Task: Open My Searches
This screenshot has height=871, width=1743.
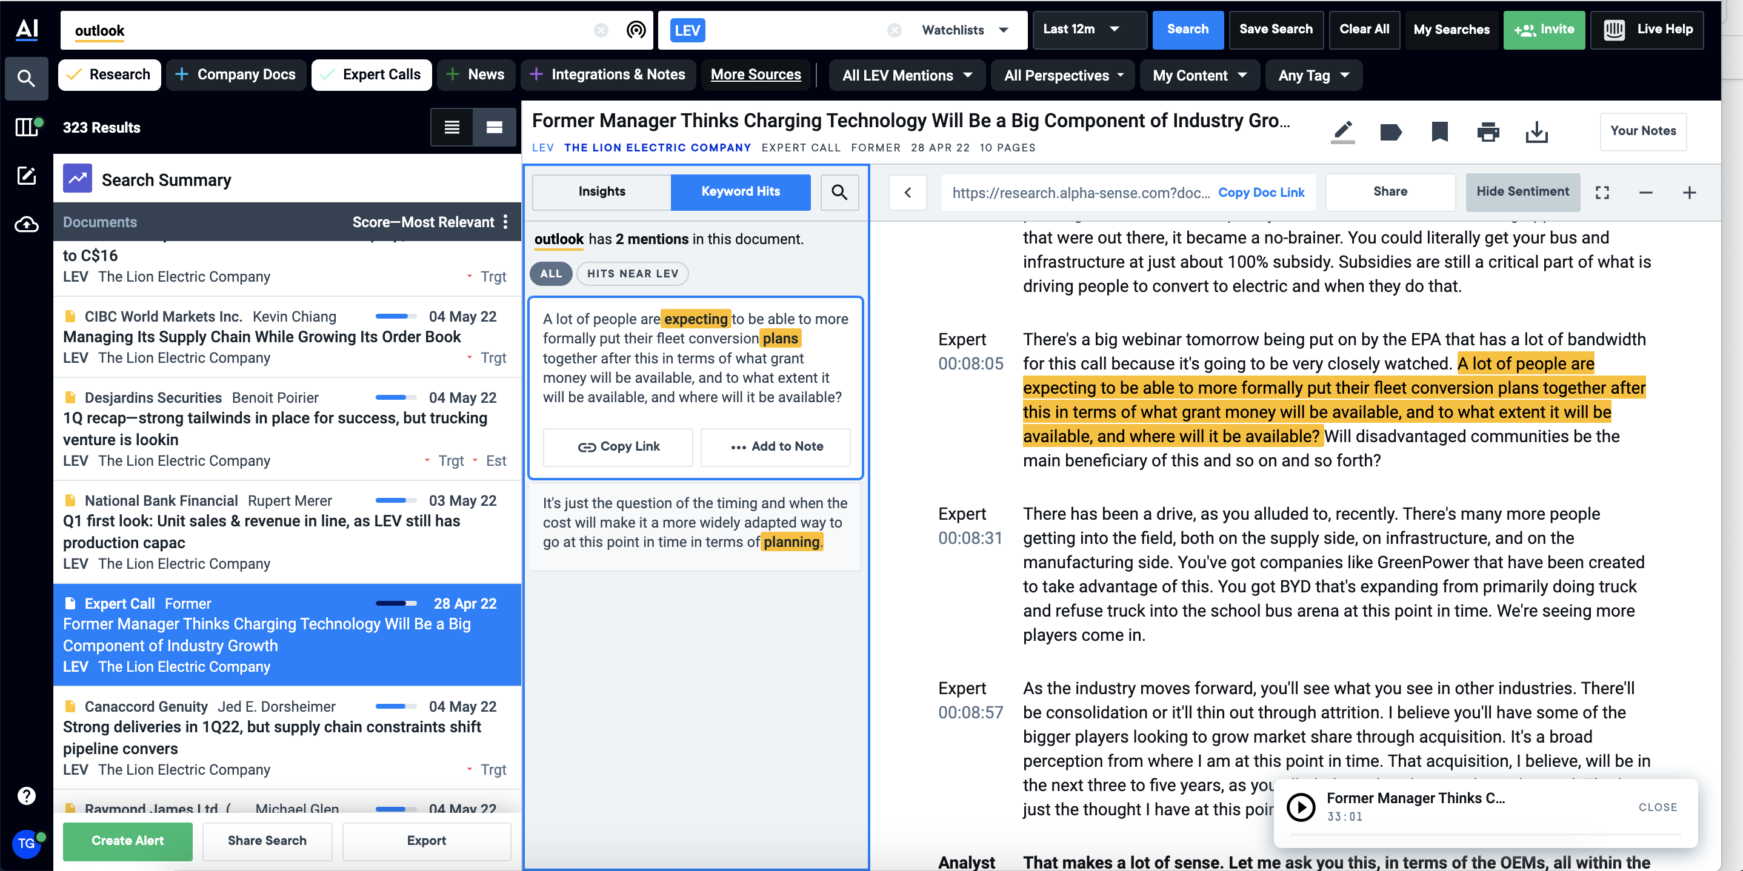Action: 1451,30
